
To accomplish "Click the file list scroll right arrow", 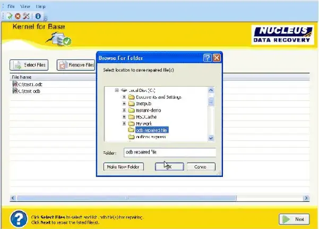I will (x=306, y=198).
